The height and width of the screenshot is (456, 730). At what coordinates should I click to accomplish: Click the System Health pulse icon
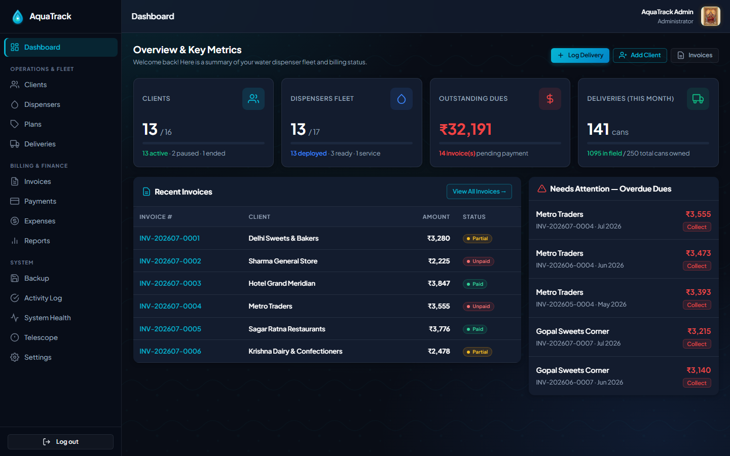tap(15, 318)
